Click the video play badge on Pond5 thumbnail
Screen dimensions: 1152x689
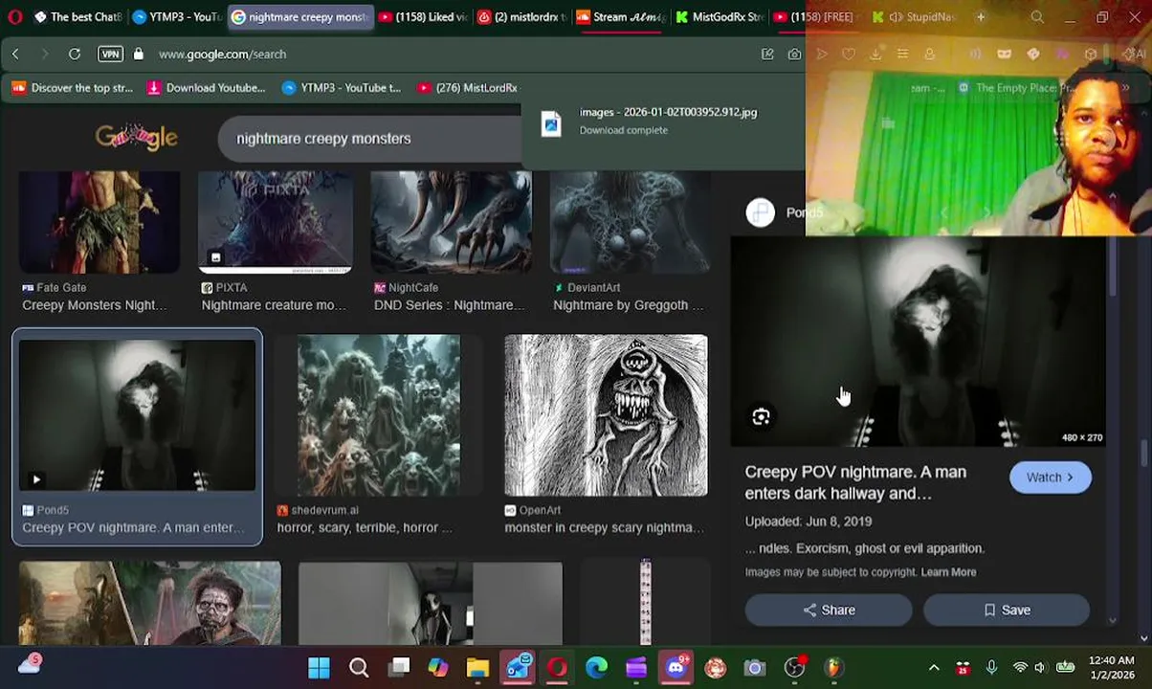click(x=35, y=479)
